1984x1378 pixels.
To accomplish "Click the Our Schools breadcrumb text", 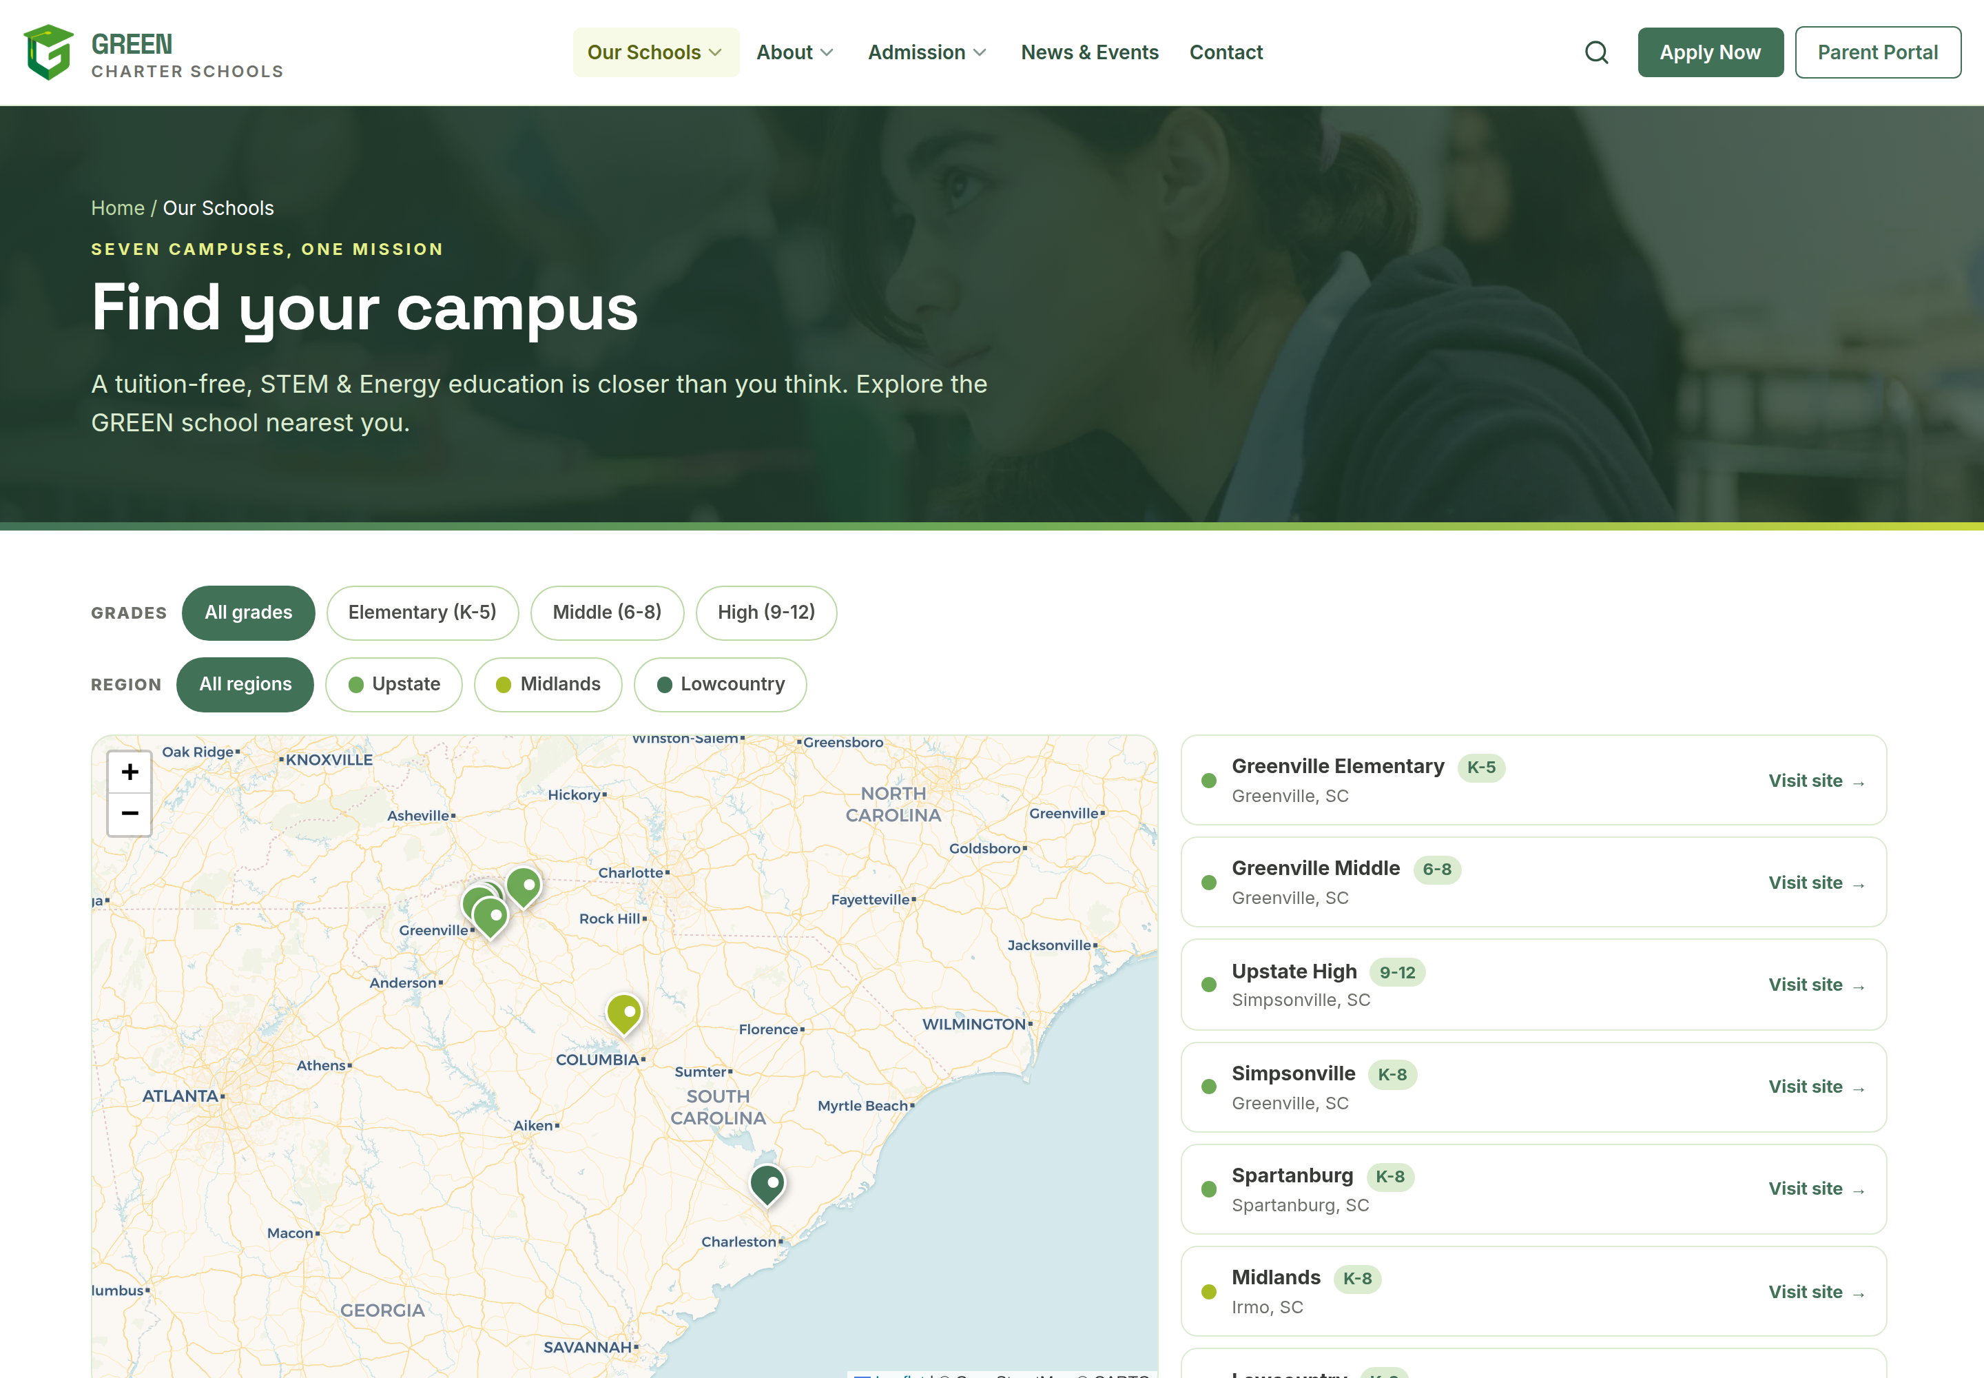I will coord(218,208).
